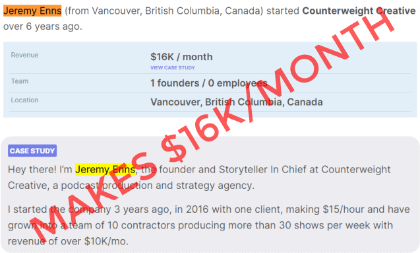Click '(from Vancouver, British Columbia, Canada)' header text
The width and height of the screenshot is (420, 253).
[x=164, y=11]
